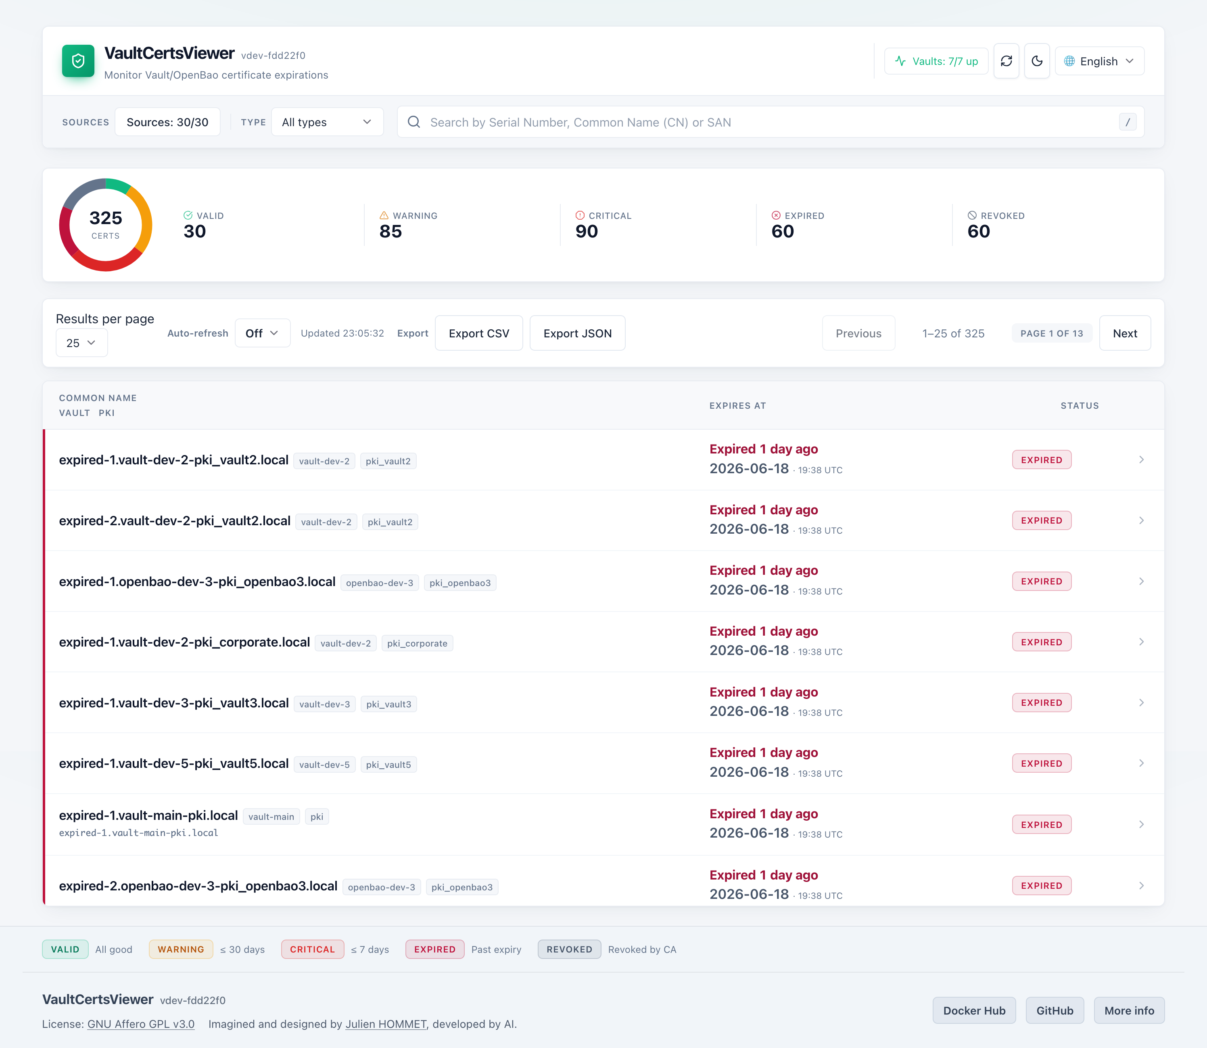Expand row expired-1.vault-main-pki.local chevron
1207x1048 pixels.
coord(1141,824)
